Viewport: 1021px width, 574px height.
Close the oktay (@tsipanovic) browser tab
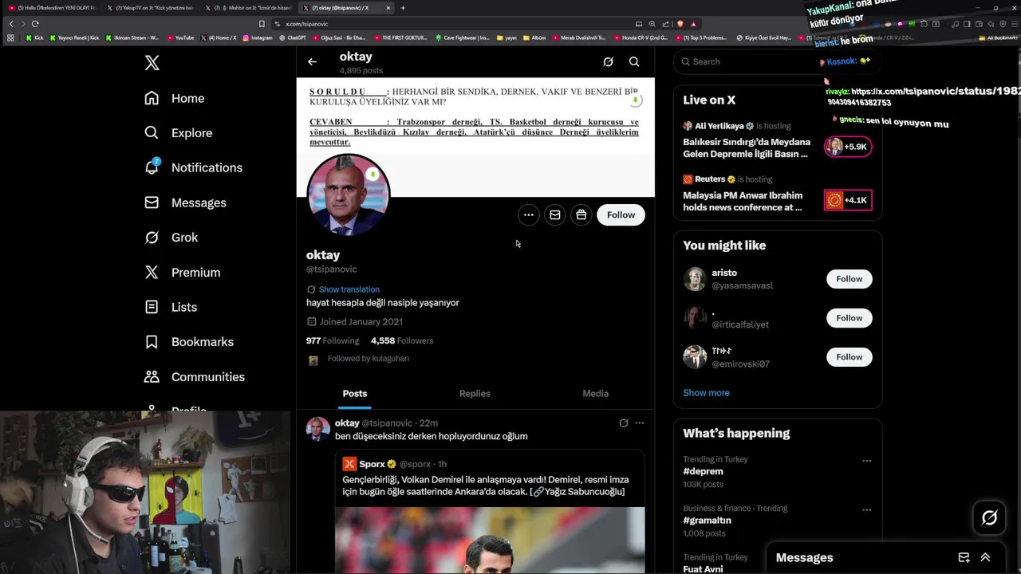point(388,8)
